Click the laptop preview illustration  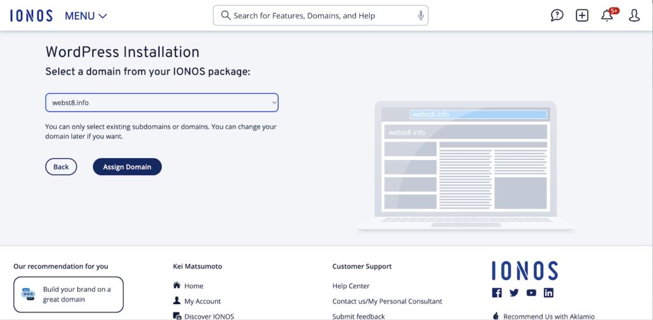(465, 166)
